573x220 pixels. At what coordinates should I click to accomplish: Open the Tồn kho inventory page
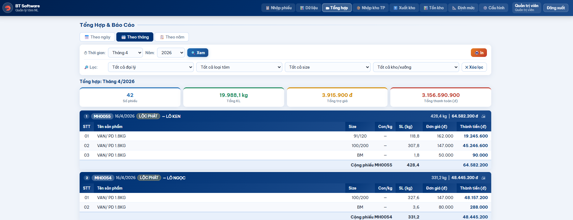point(434,8)
